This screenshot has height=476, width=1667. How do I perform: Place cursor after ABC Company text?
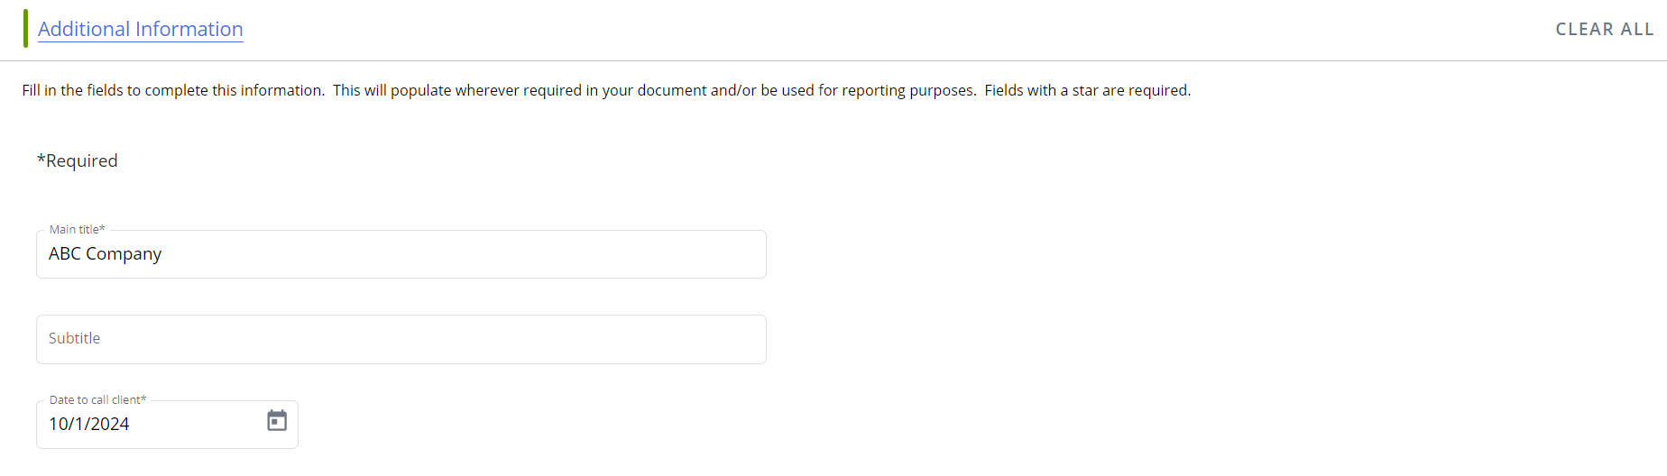(163, 254)
